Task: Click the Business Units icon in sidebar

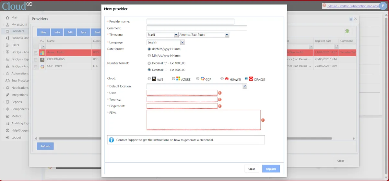Action: [8, 38]
